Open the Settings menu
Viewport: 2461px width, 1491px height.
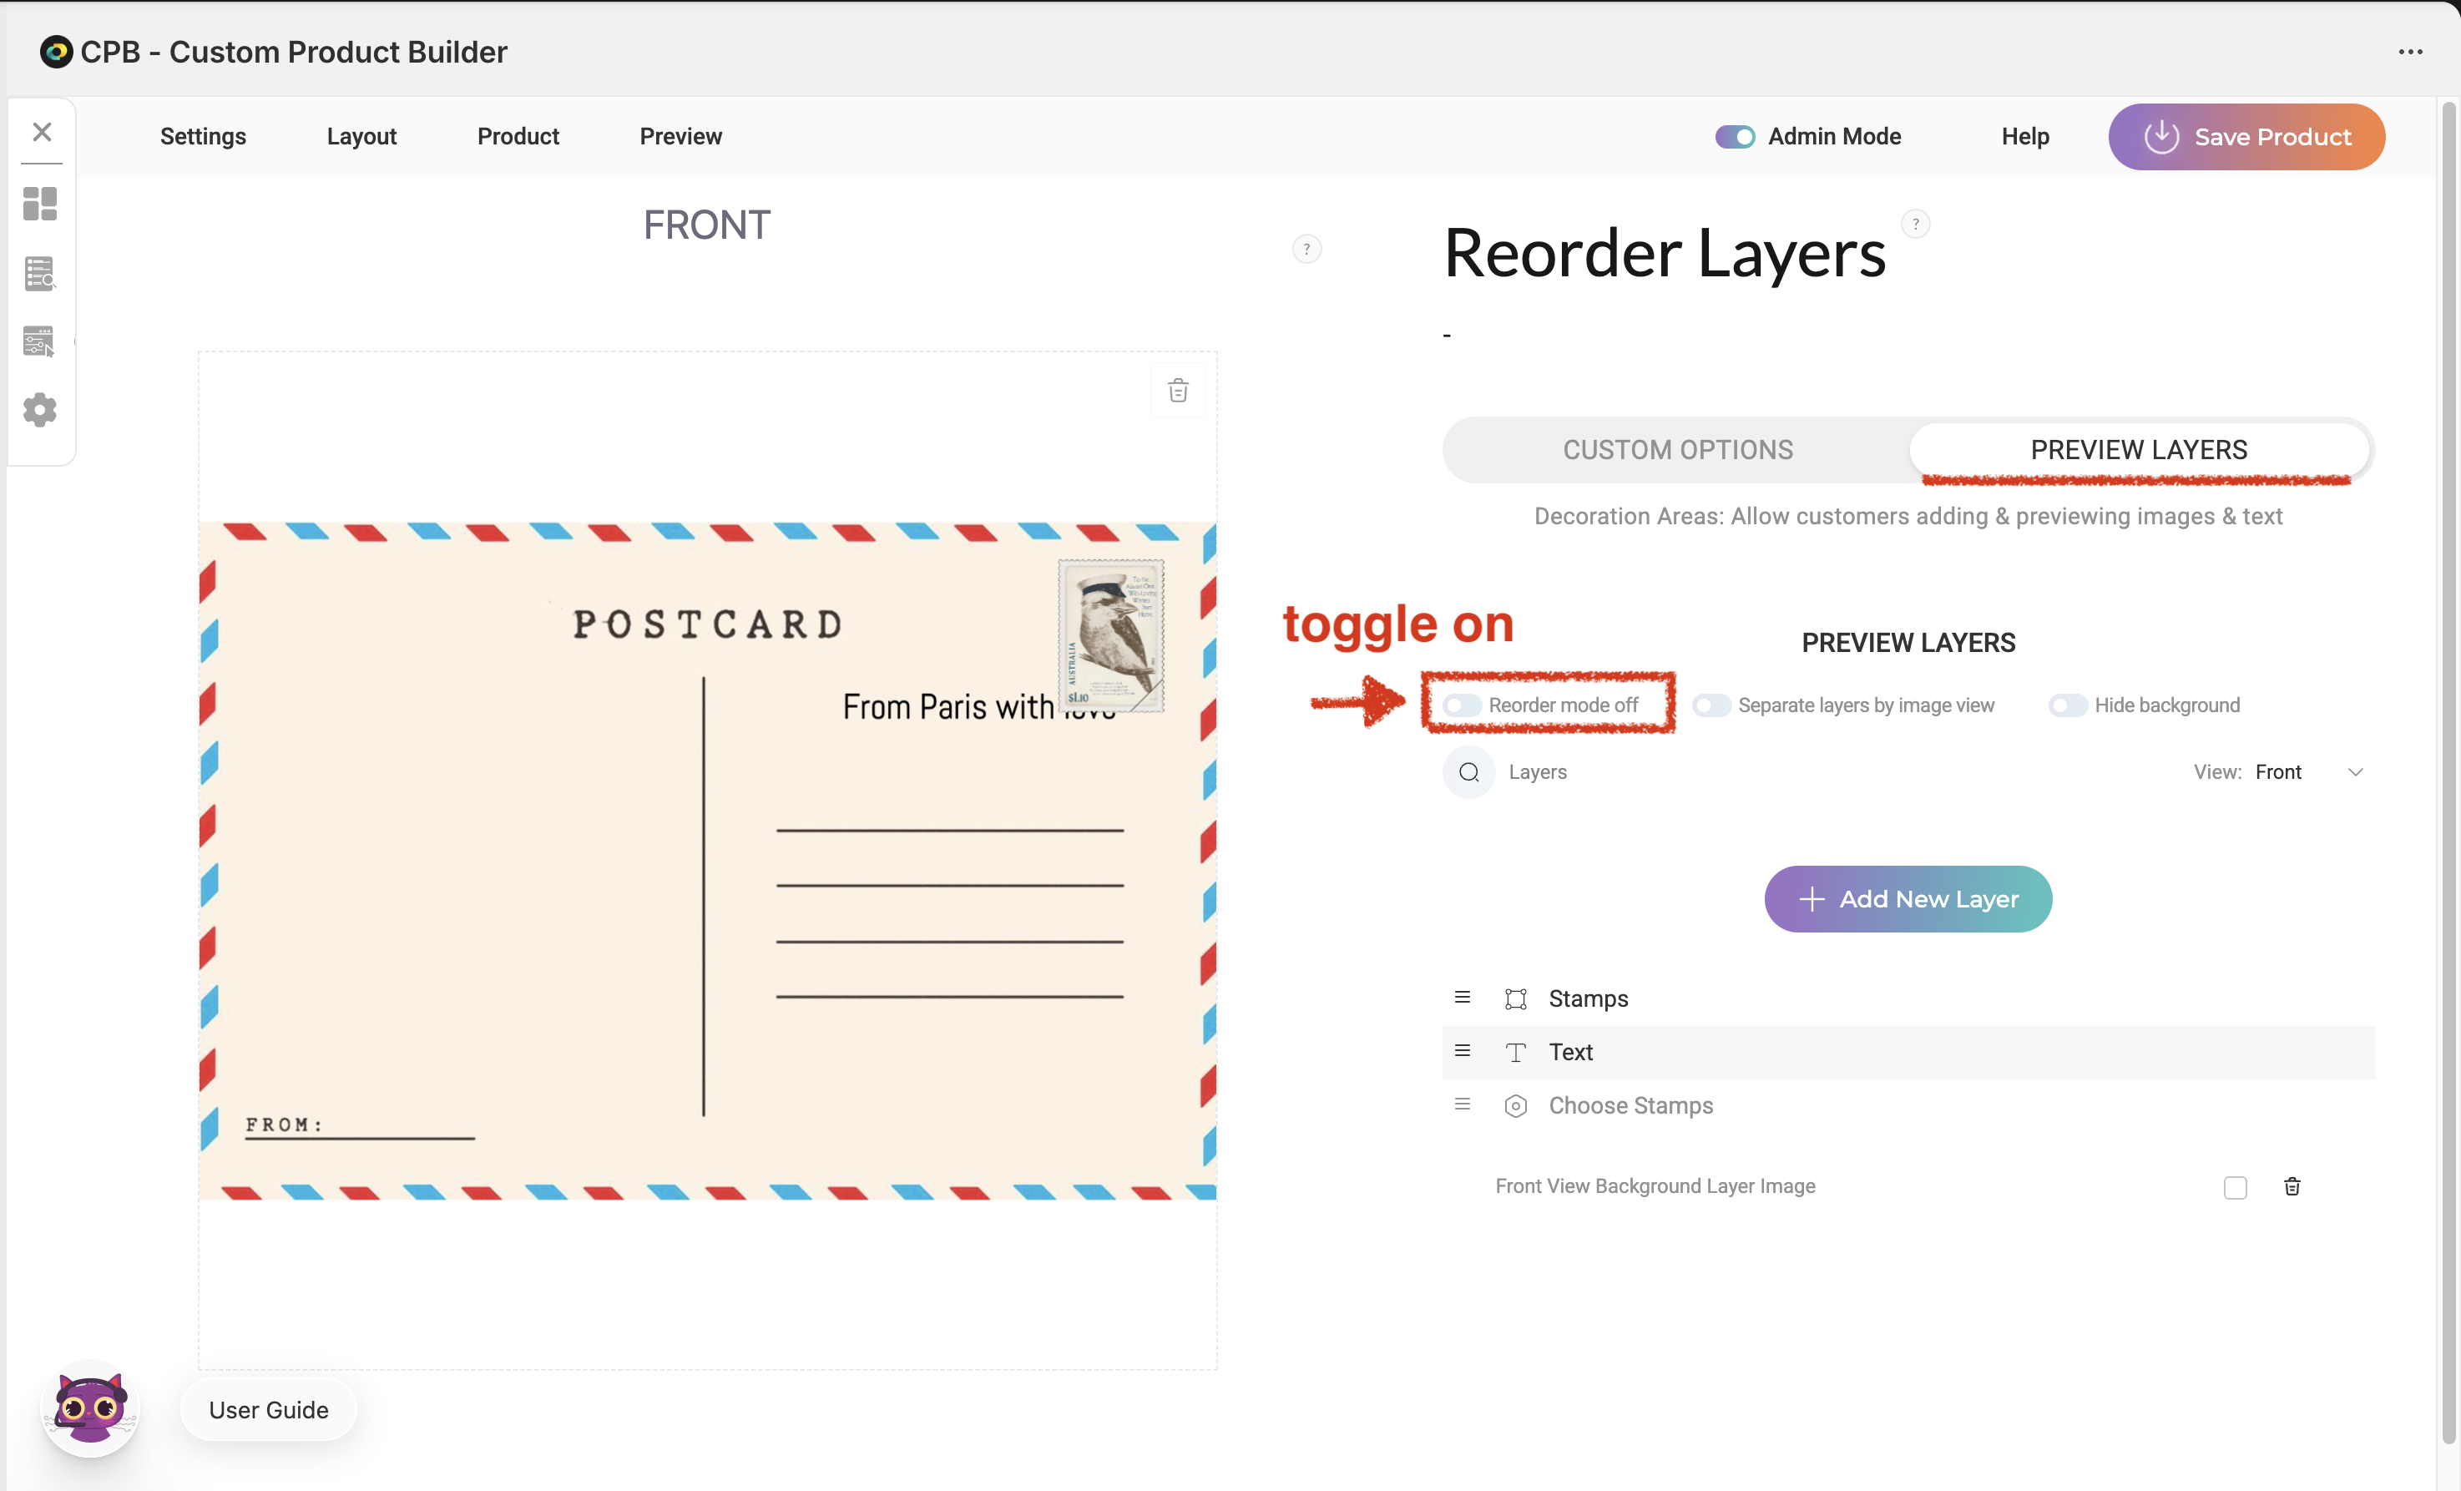pyautogui.click(x=203, y=137)
